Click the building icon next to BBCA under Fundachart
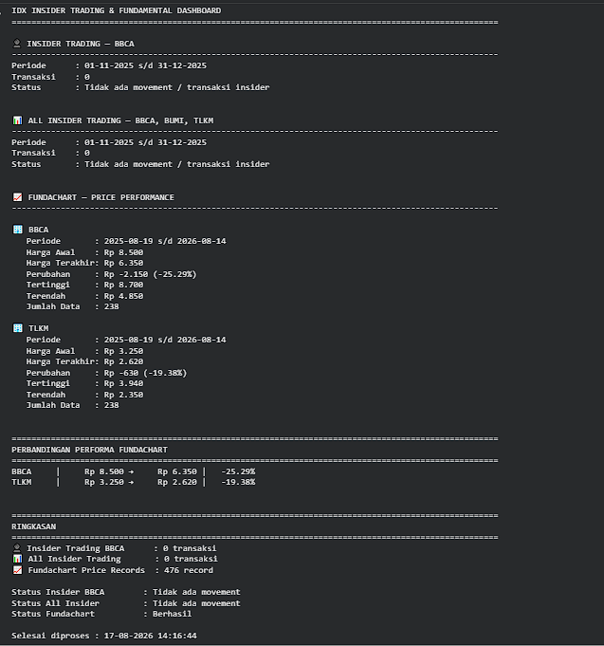 18,230
